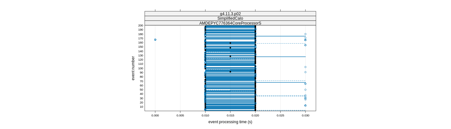Image resolution: width=451 pixels, height=129 pixels.
Task: Click the 190 y-axis tick label
Action: (x=140, y=30)
